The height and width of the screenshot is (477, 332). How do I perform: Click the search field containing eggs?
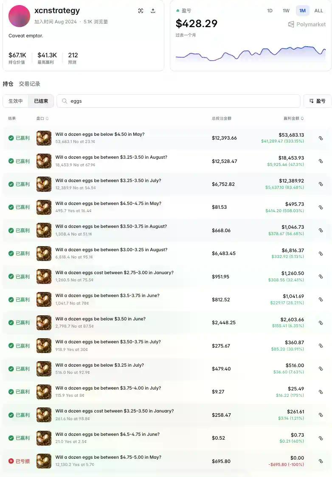(x=178, y=101)
